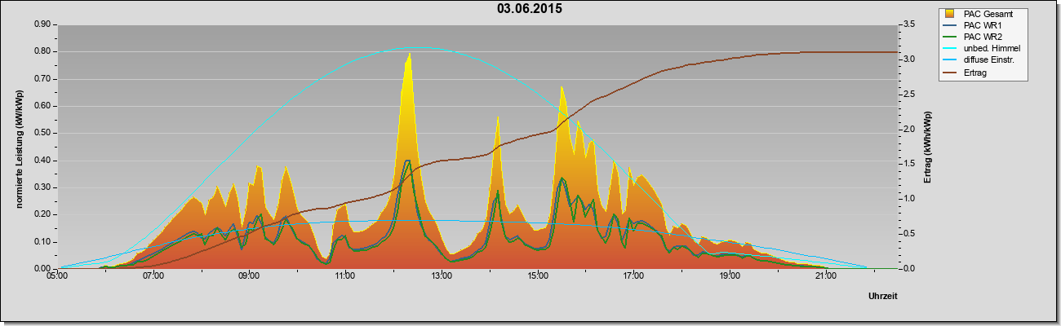Select the PAC WR1 legend entry
The height and width of the screenshot is (326, 1061).
(x=981, y=25)
